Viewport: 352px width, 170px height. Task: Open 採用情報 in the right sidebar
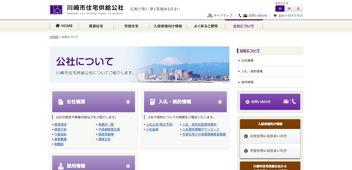(x=247, y=82)
